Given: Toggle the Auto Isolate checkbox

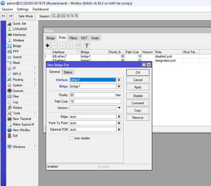Looking at the screenshot, I should tap(71, 138).
